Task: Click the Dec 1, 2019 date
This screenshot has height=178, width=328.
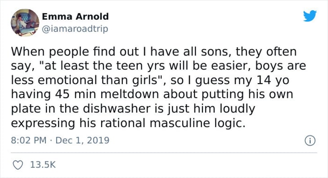Action: [82, 140]
